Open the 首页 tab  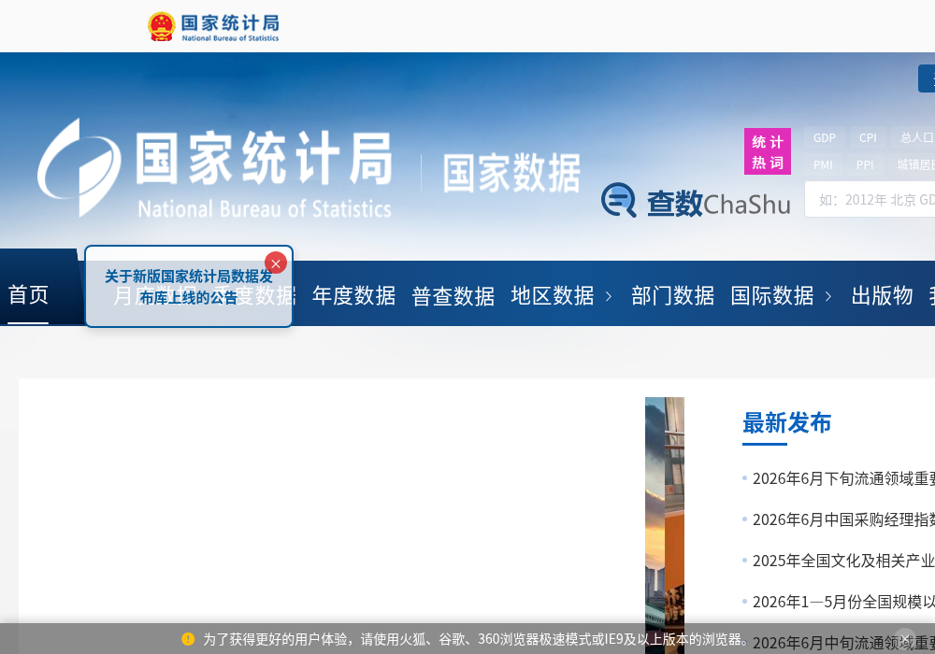28,295
